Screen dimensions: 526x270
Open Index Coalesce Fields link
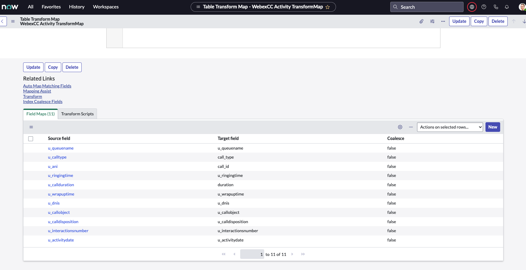click(43, 102)
